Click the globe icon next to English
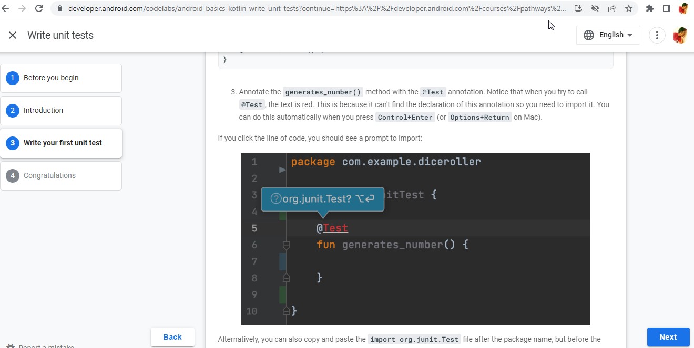694x348 pixels. 588,35
